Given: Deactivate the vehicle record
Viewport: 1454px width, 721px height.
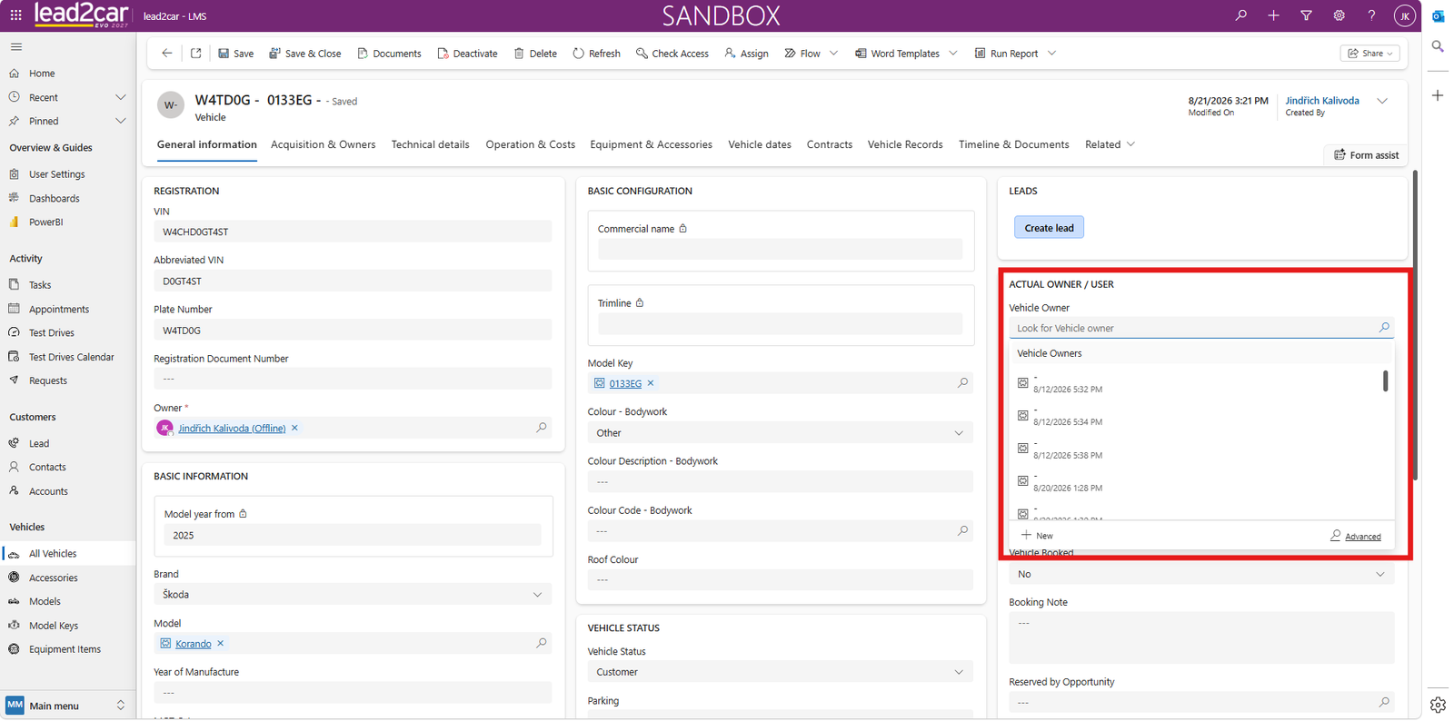Looking at the screenshot, I should (x=468, y=54).
